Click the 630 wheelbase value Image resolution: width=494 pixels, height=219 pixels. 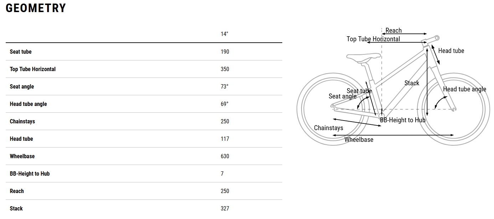point(225,156)
